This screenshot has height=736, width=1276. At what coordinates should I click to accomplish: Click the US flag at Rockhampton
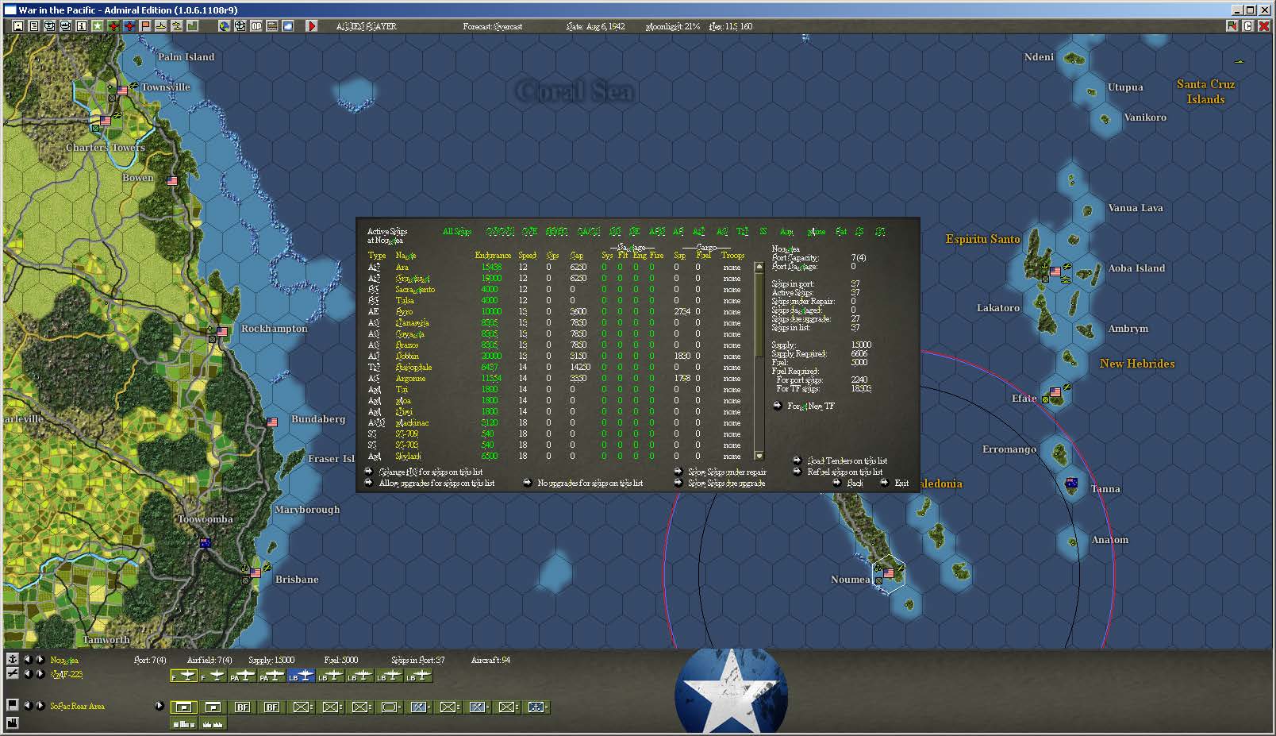coord(222,331)
